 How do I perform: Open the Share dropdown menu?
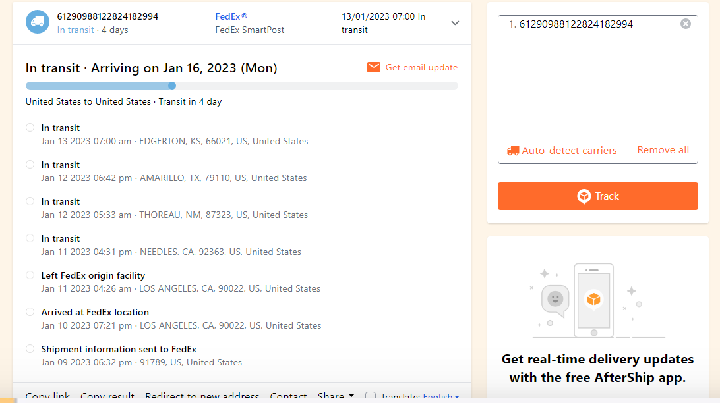click(x=336, y=396)
